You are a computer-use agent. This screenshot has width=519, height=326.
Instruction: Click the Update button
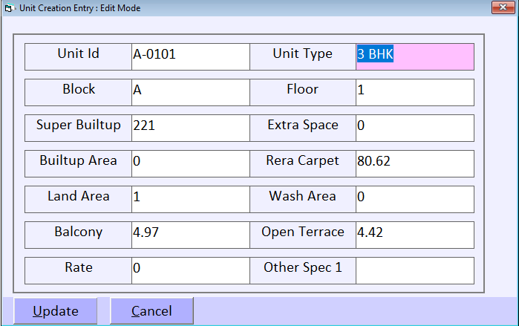tap(55, 310)
